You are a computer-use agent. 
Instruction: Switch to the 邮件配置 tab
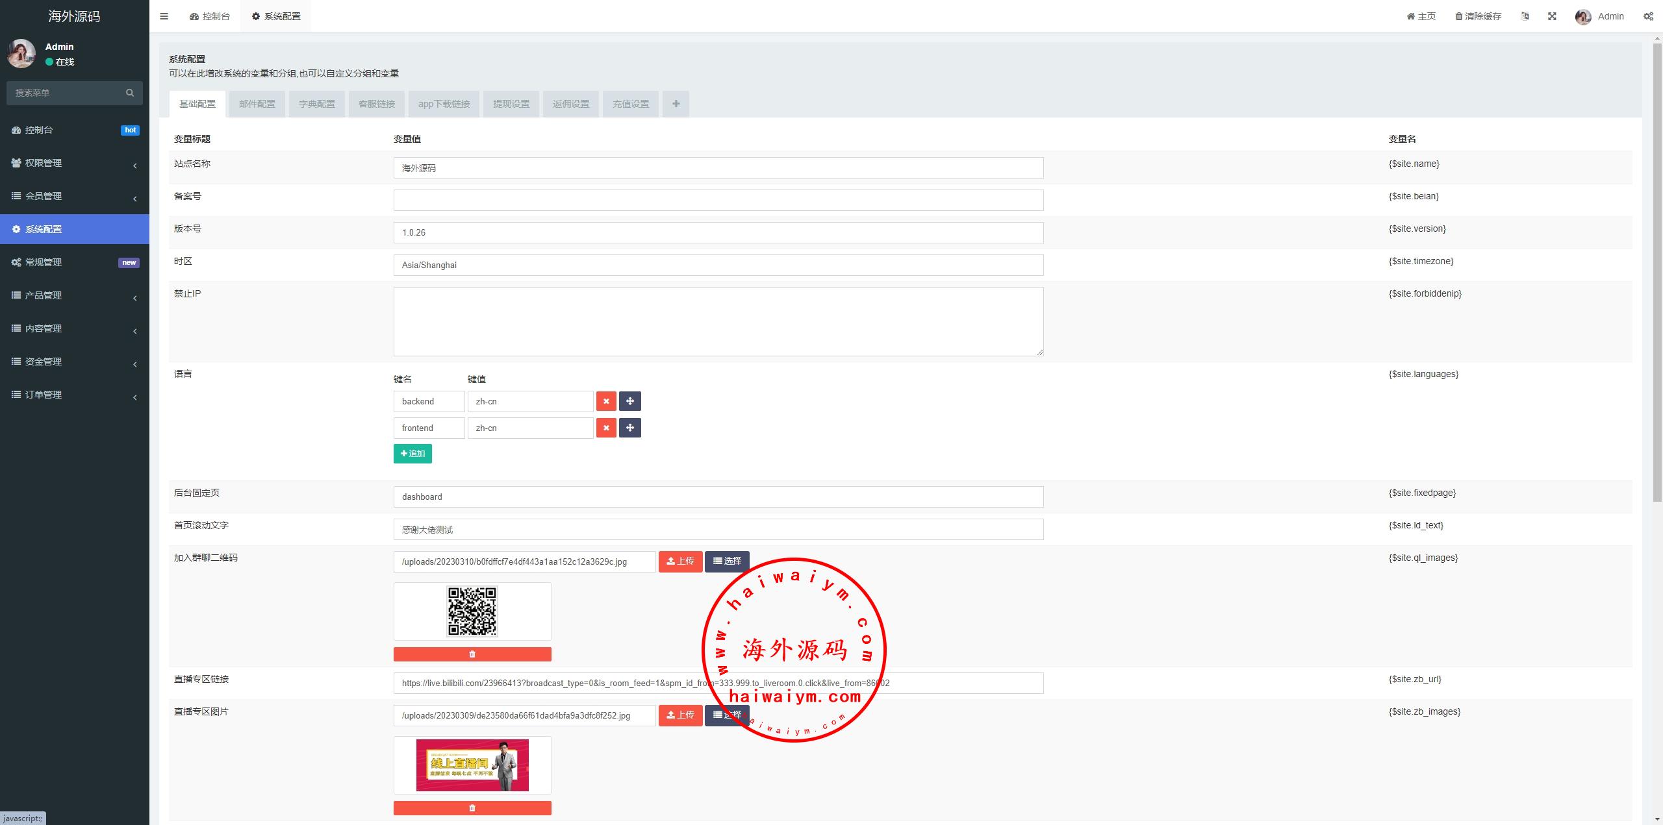[257, 104]
